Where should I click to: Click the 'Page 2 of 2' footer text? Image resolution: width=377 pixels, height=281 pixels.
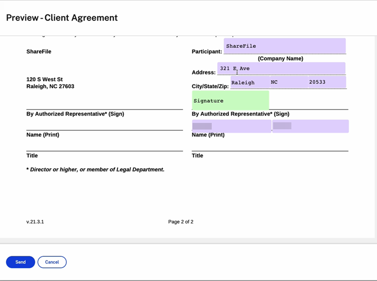tap(181, 222)
